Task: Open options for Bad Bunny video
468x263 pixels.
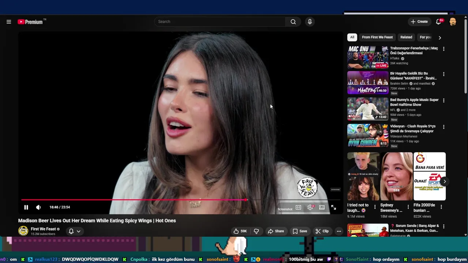Action: click(444, 100)
